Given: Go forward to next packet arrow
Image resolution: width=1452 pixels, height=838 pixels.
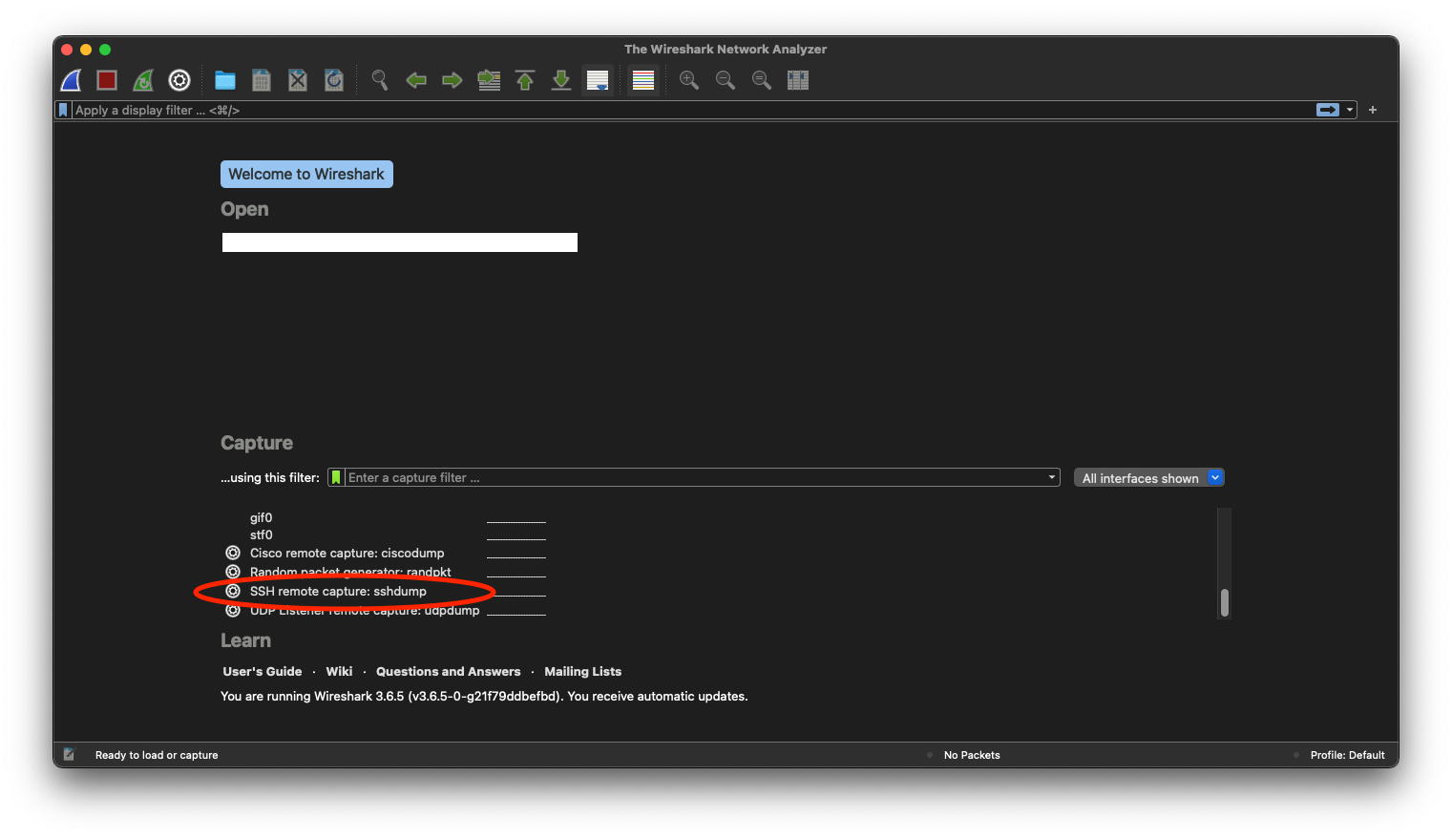Looking at the screenshot, I should (452, 80).
